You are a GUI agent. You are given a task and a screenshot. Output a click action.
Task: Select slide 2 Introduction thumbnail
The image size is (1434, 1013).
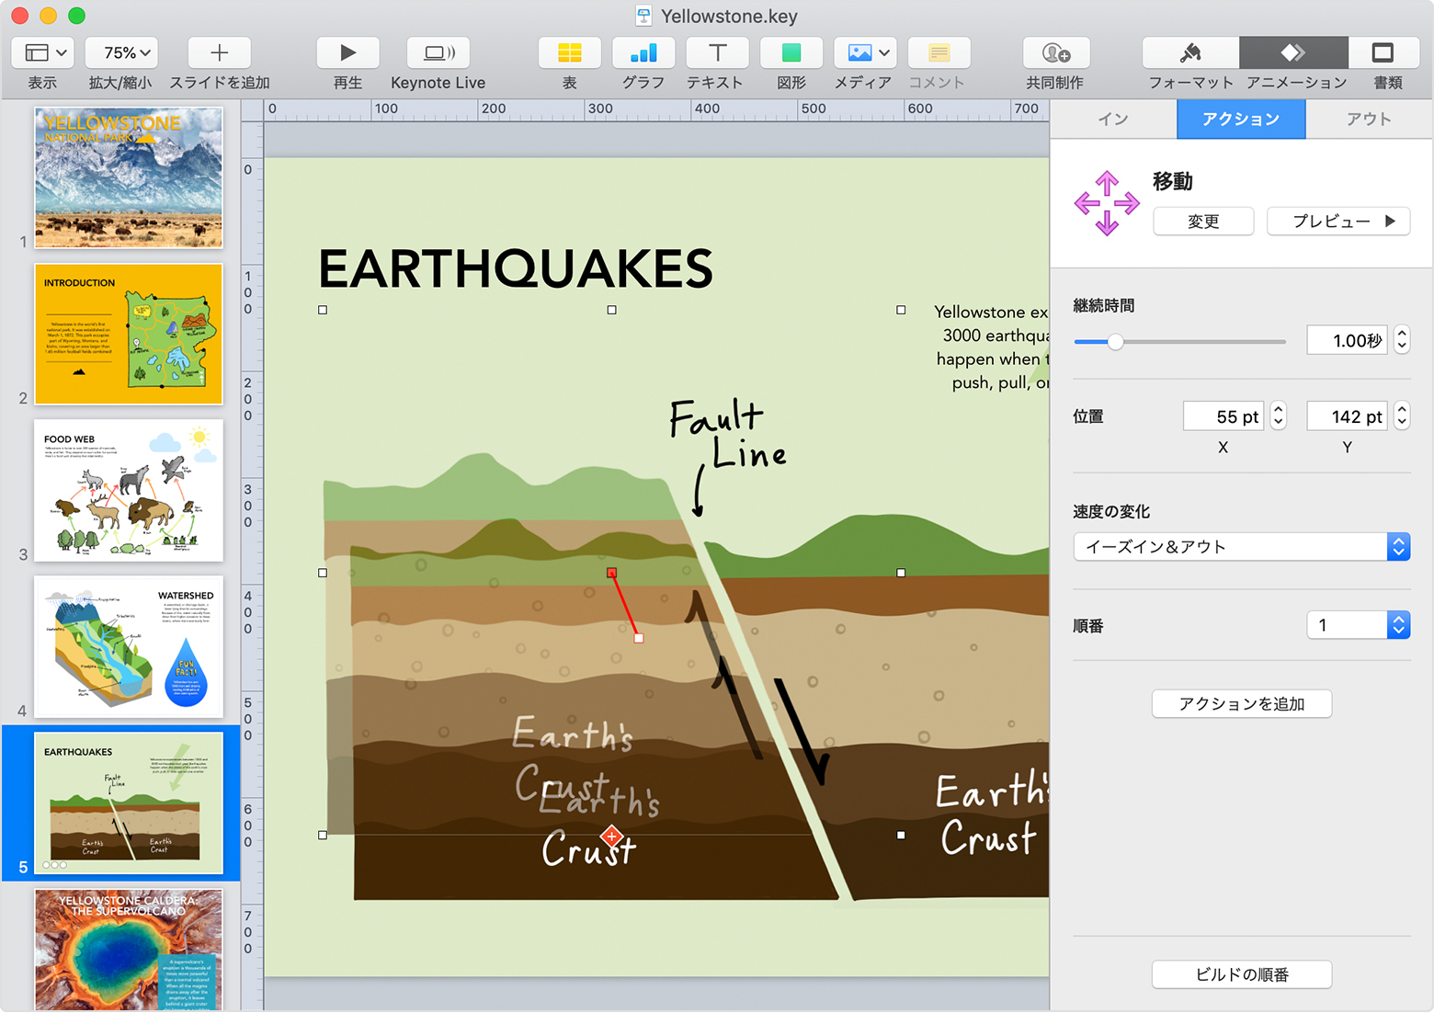point(129,334)
